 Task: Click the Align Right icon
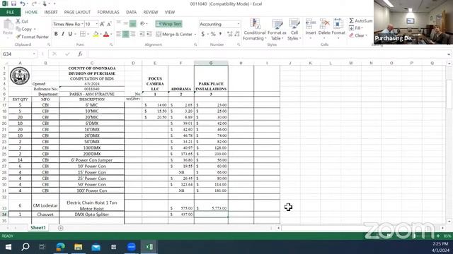click(133, 34)
